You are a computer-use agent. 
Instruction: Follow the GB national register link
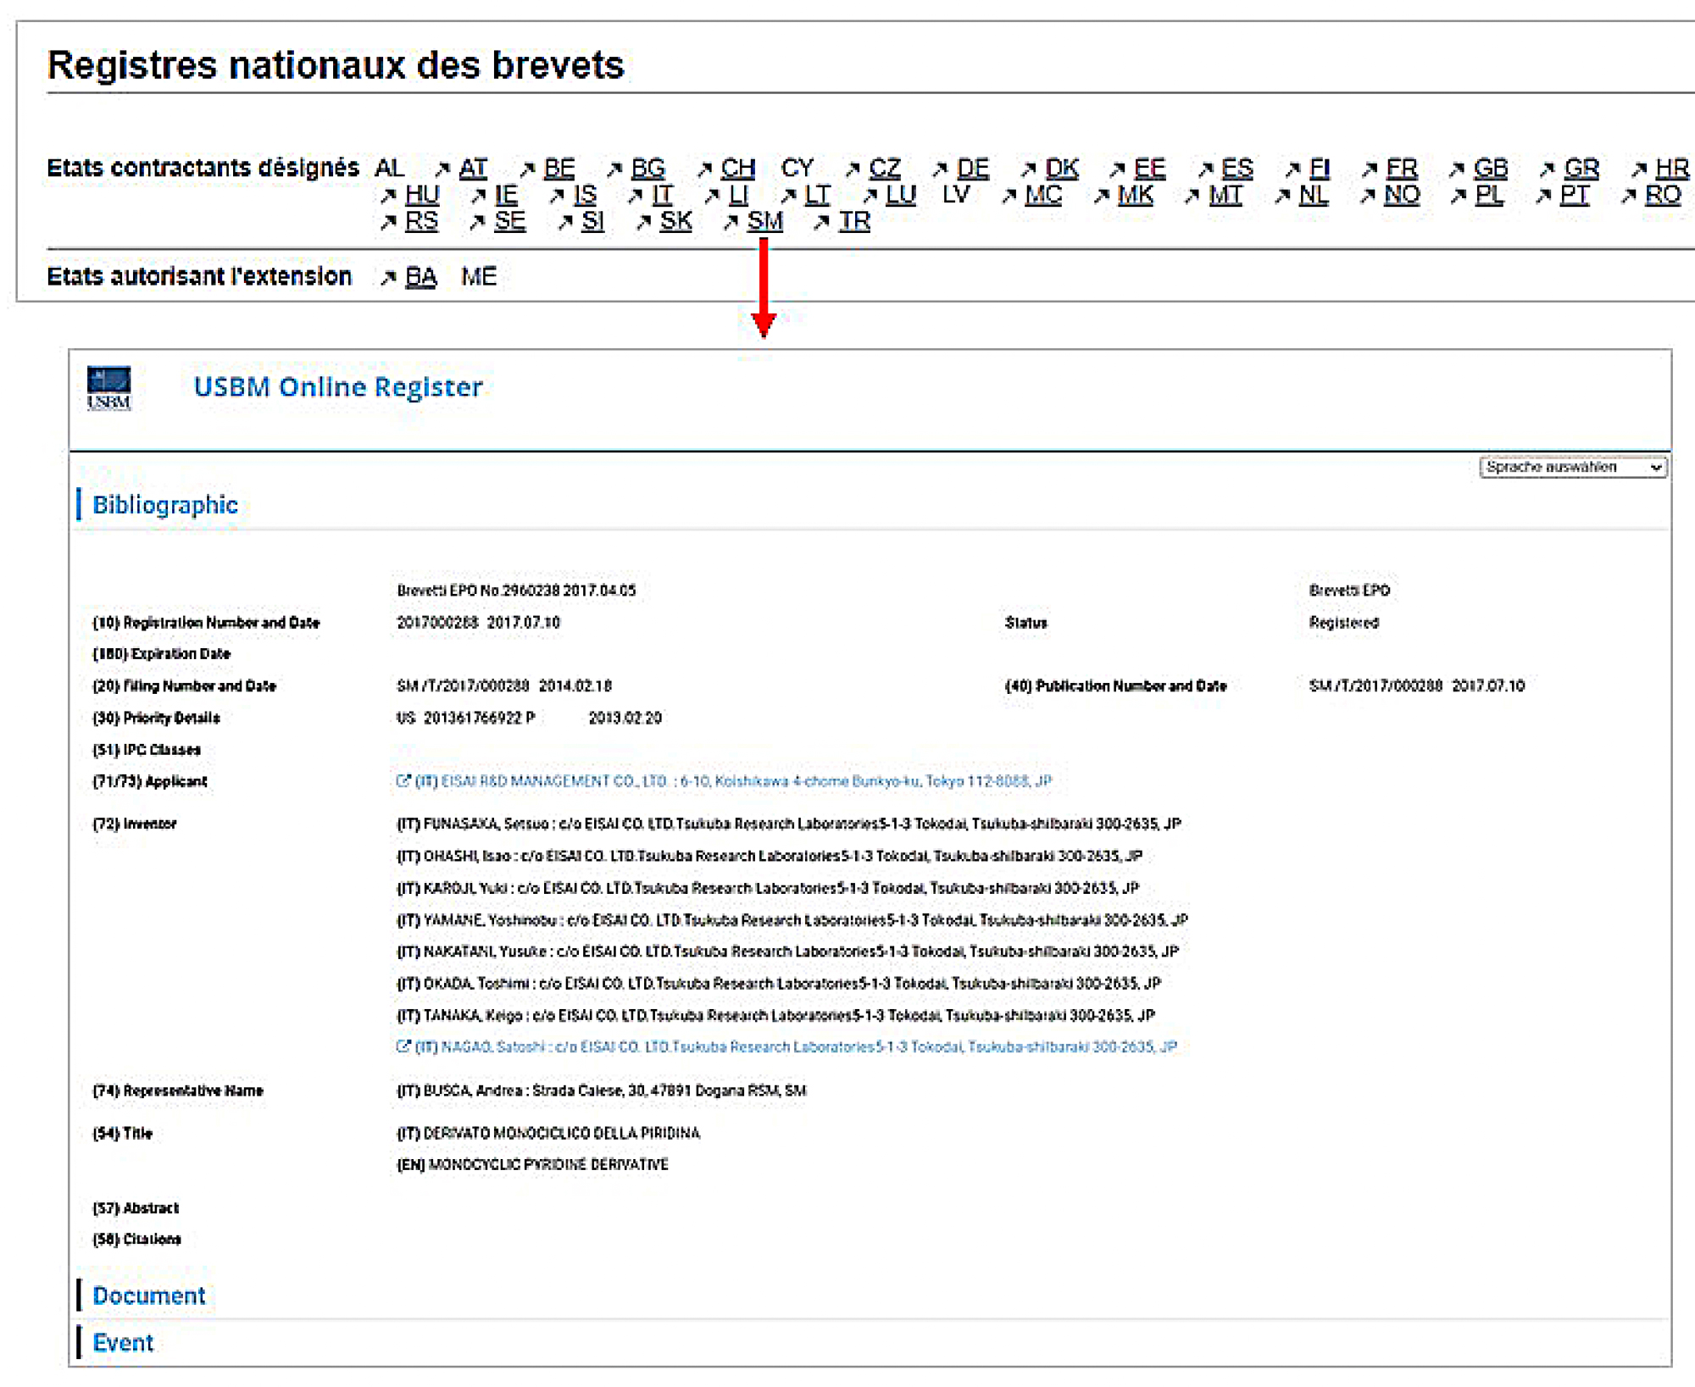pos(1491,169)
